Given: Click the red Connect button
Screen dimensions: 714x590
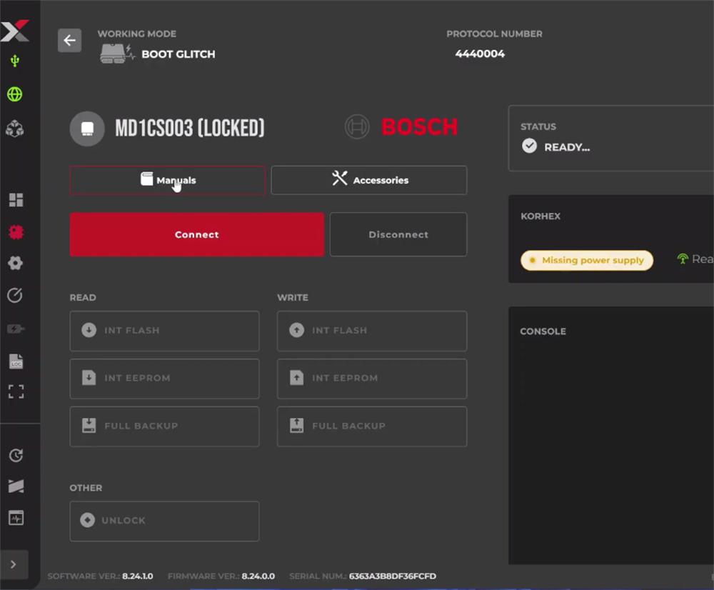Looking at the screenshot, I should 197,234.
